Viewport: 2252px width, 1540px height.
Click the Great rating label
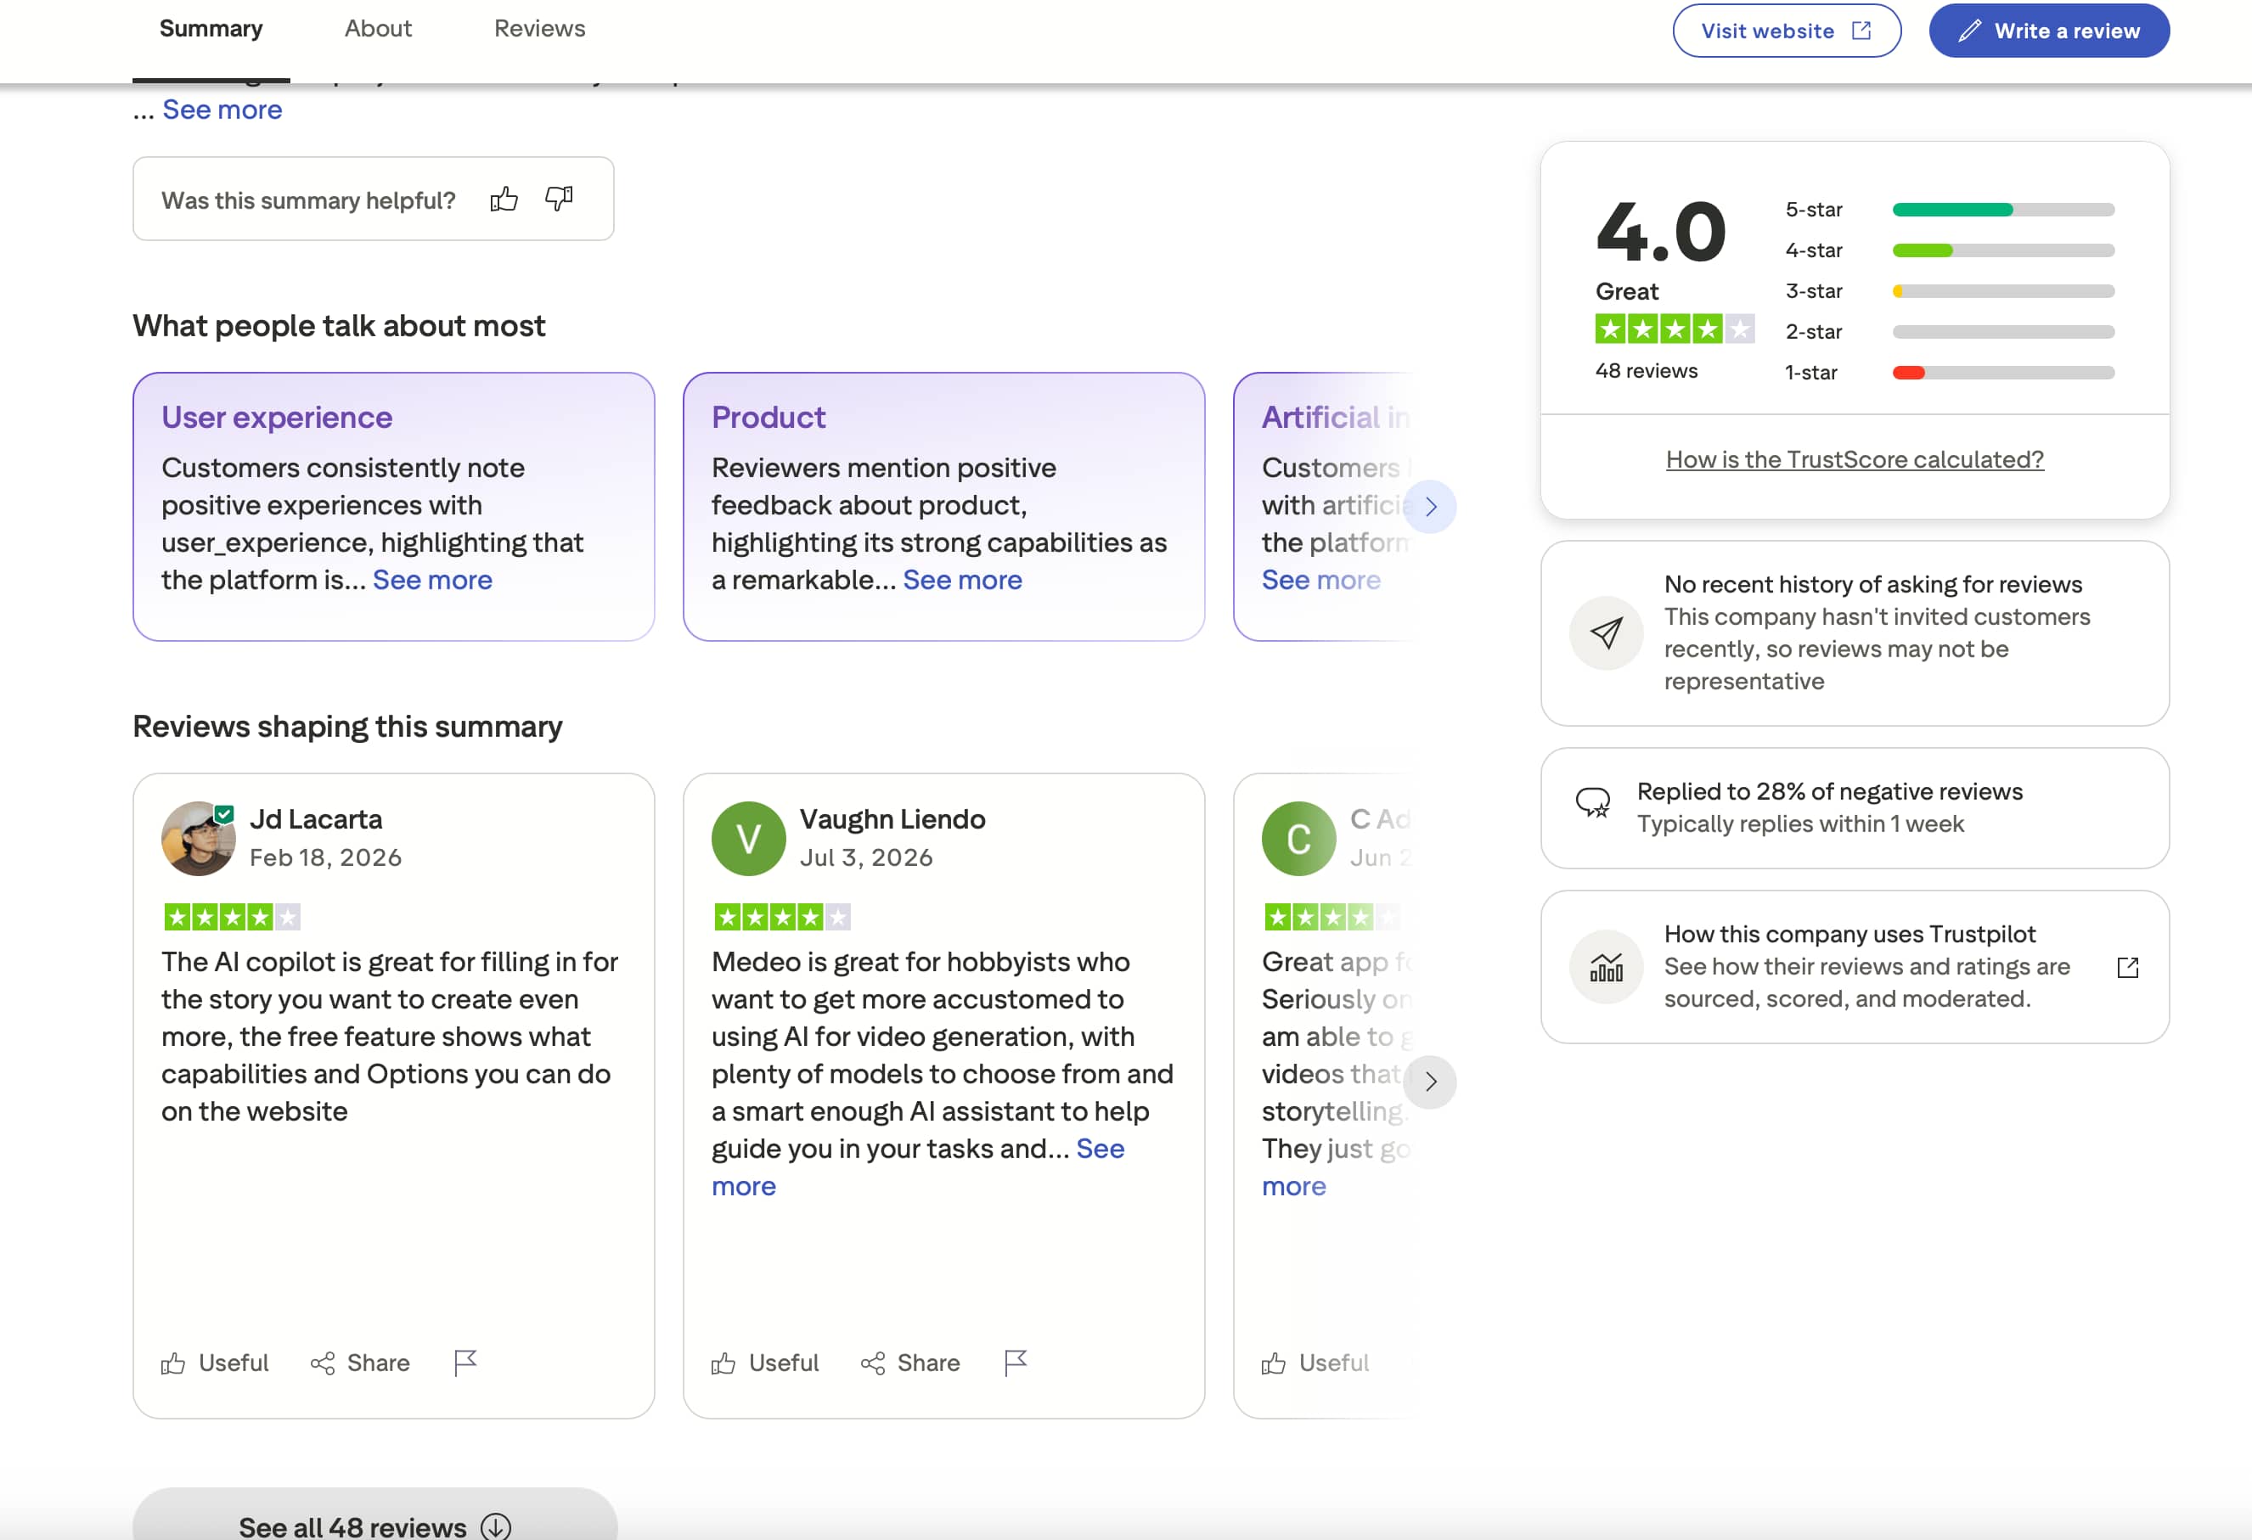click(1627, 291)
